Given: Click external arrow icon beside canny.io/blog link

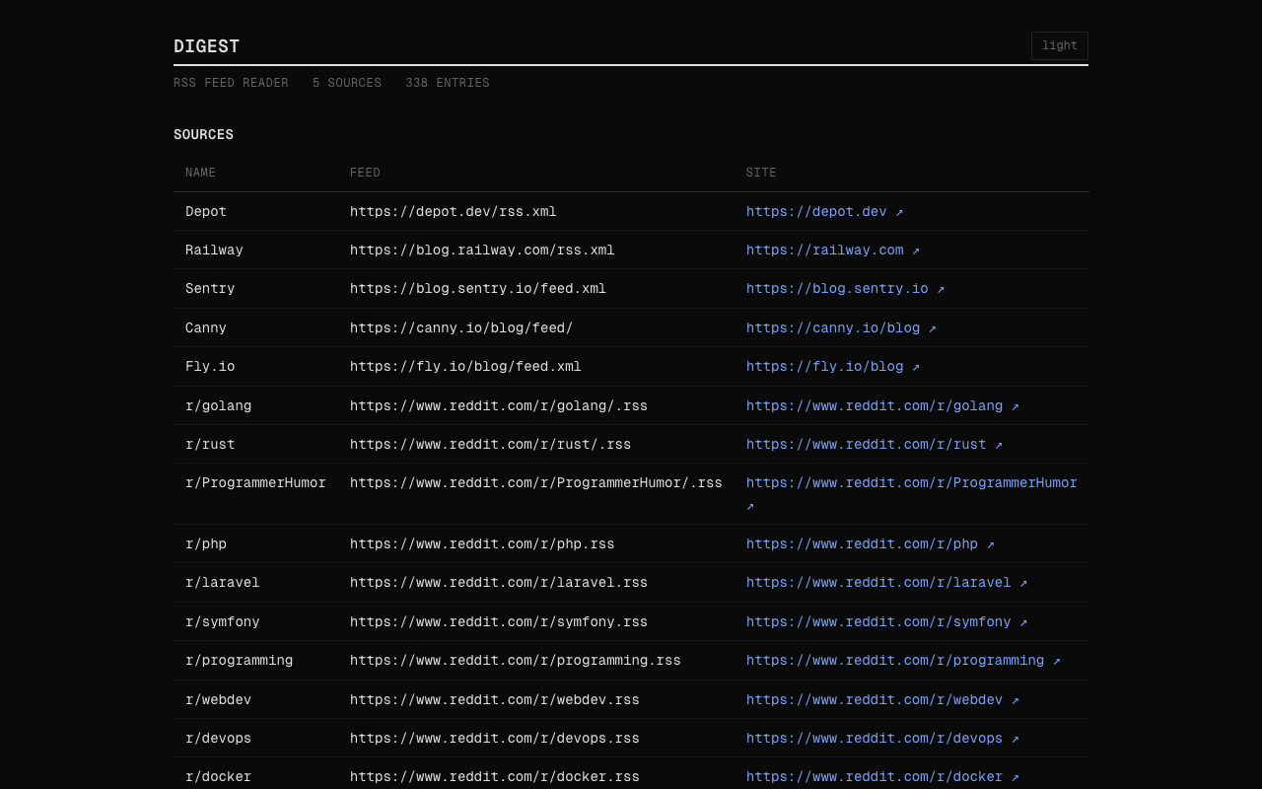Looking at the screenshot, I should 933,328.
